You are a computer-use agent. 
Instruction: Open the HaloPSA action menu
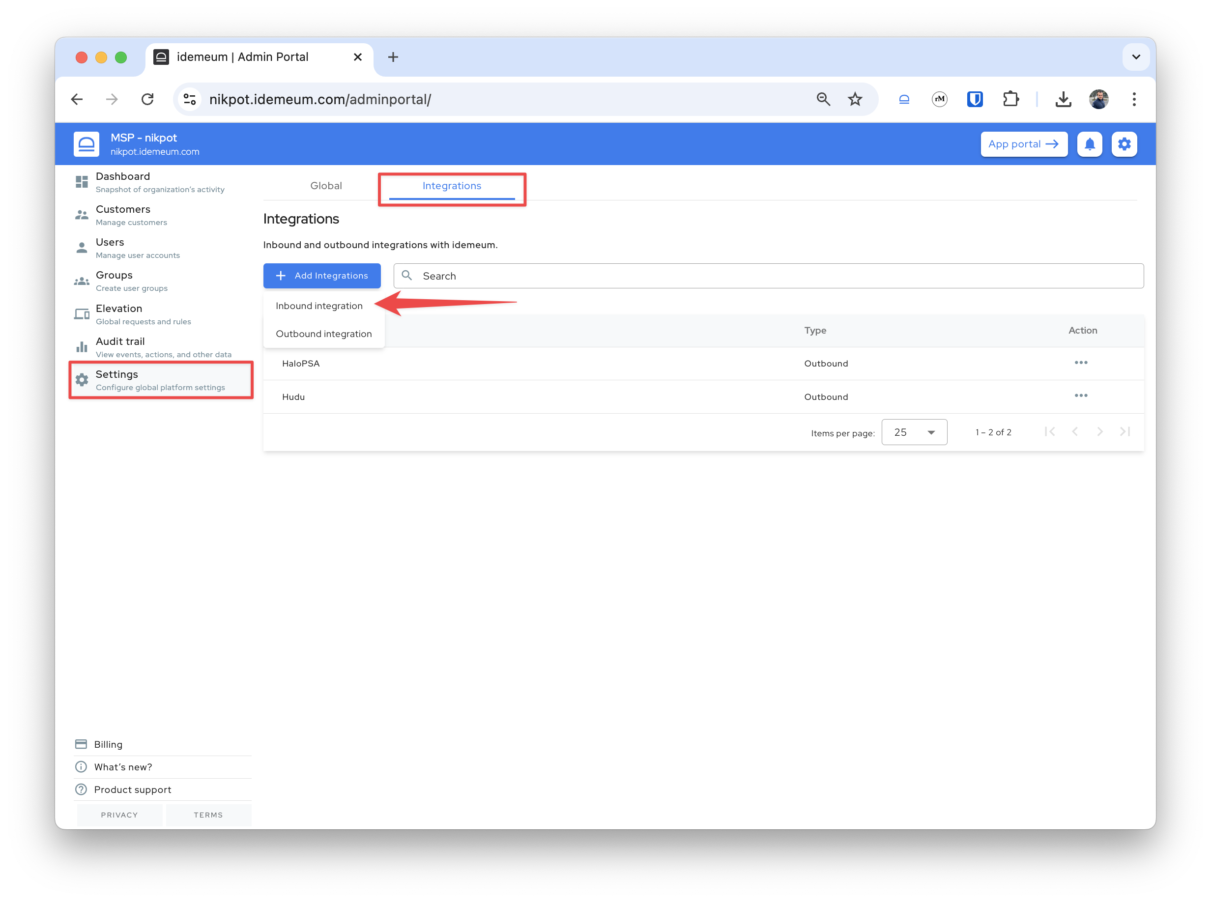pos(1082,363)
